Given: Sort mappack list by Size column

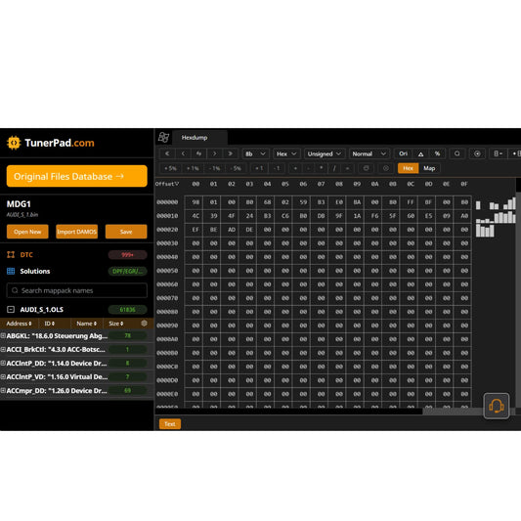Looking at the screenshot, I should [x=116, y=324].
